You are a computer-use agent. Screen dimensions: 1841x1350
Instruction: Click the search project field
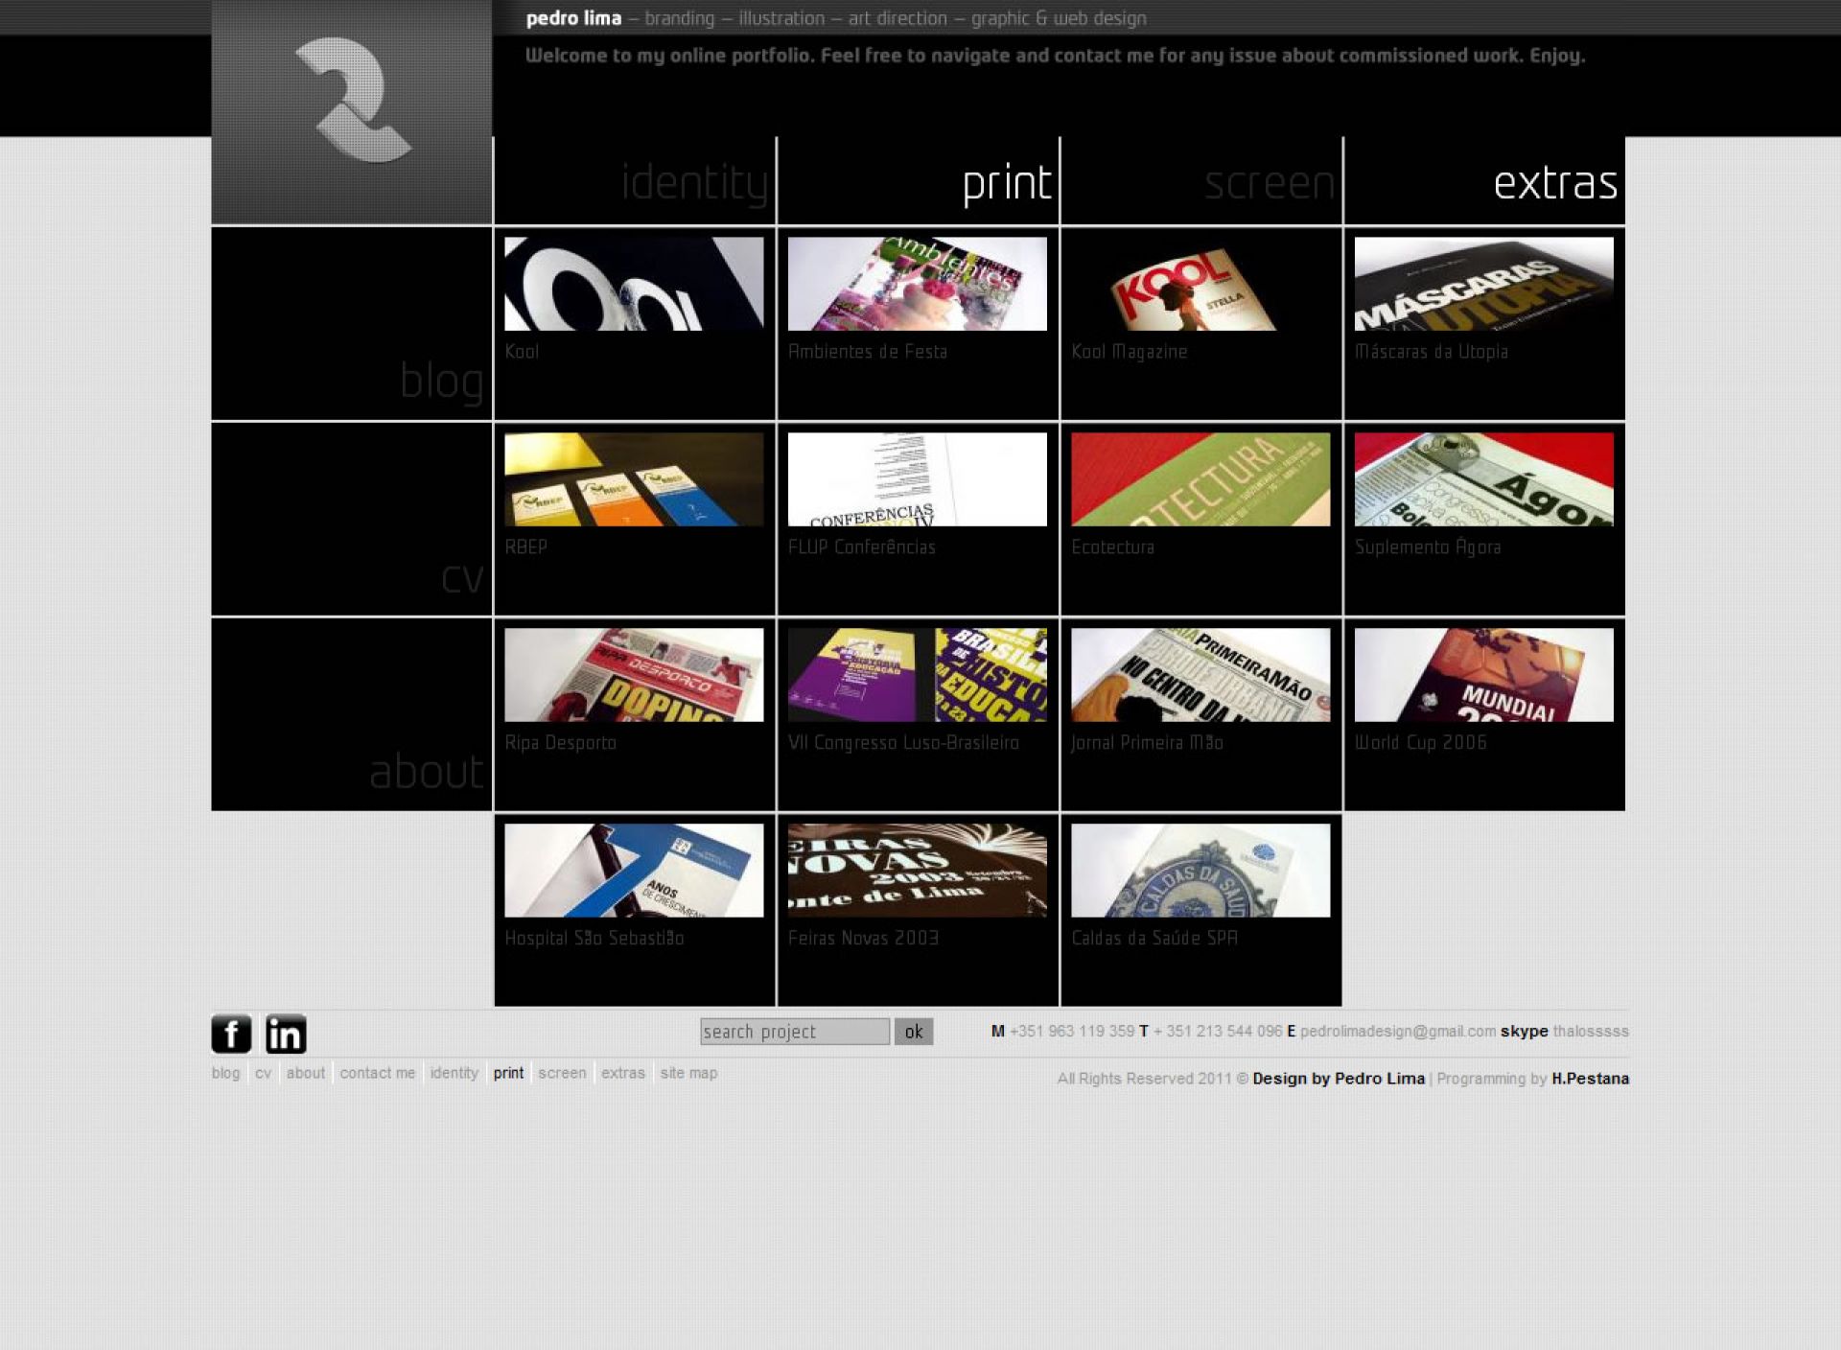[794, 1032]
